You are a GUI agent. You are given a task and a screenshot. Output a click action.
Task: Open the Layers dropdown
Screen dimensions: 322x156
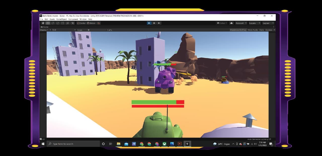tap(254, 23)
